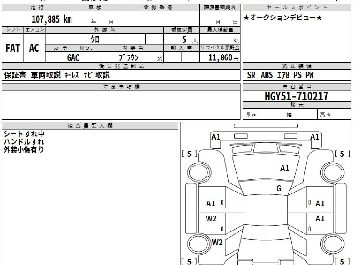Screen dimensions: 353x265
Task: Select chassis number HGY51-710217
Action: (297, 96)
